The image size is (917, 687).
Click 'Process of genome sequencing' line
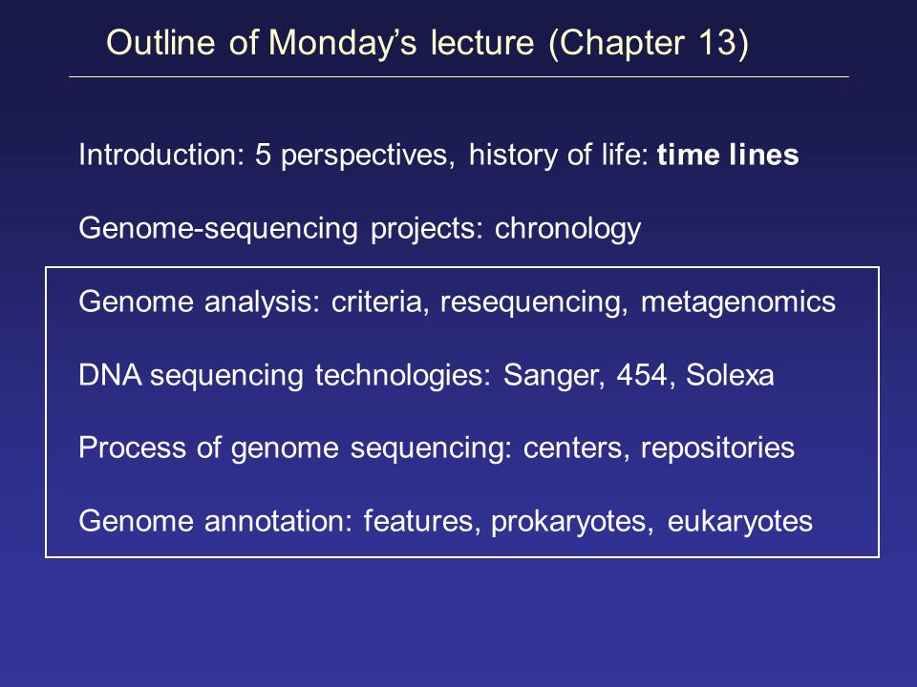[x=437, y=448]
